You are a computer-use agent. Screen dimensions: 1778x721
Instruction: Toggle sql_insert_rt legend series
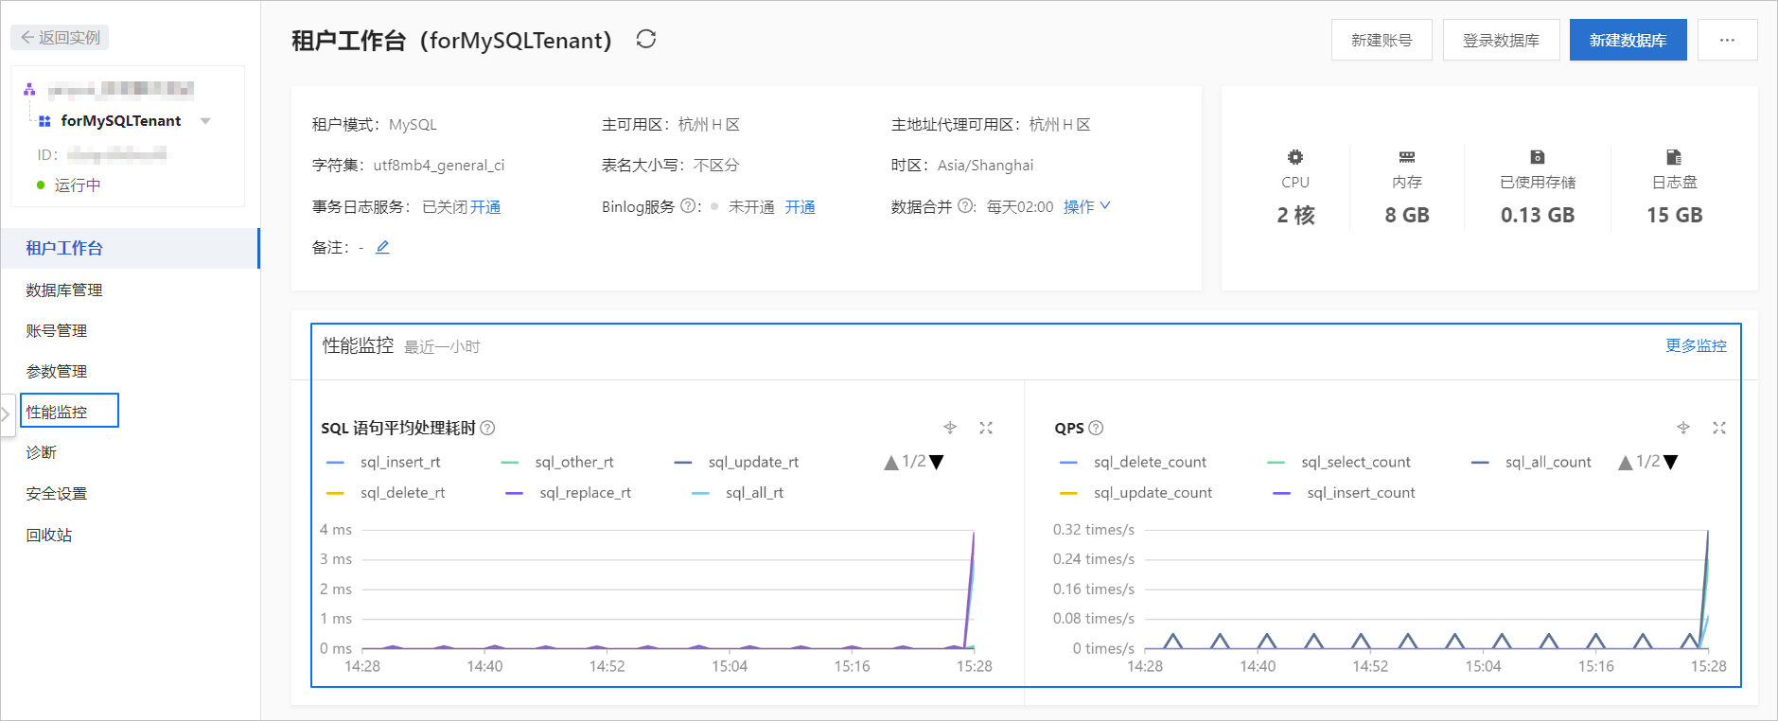coord(383,462)
